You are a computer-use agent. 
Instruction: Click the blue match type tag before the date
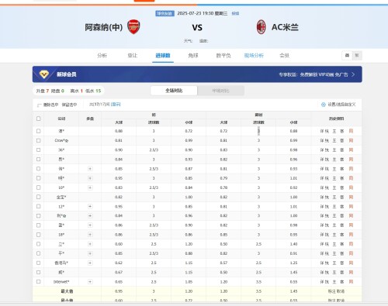point(165,13)
